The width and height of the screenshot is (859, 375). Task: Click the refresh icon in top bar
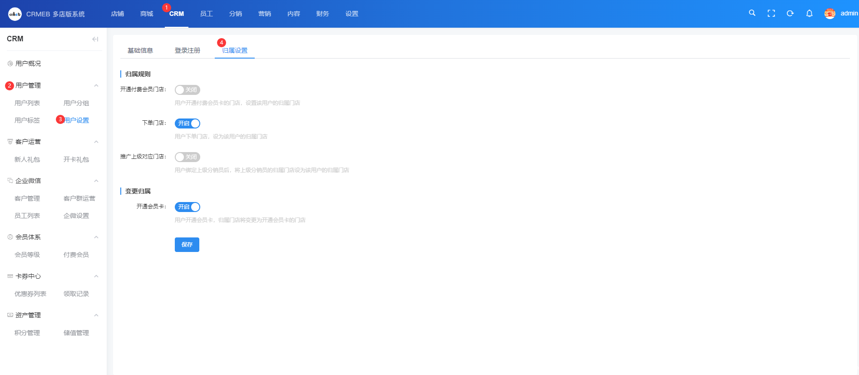tap(790, 14)
